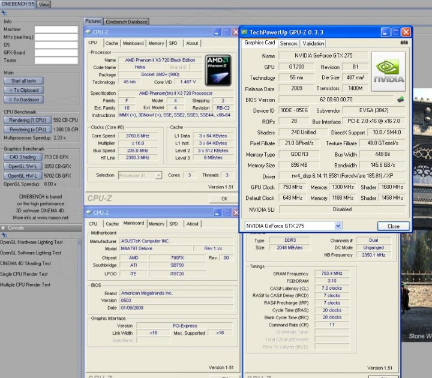Click the Machine input field
This screenshot has height=378, width=432.
[56, 29]
